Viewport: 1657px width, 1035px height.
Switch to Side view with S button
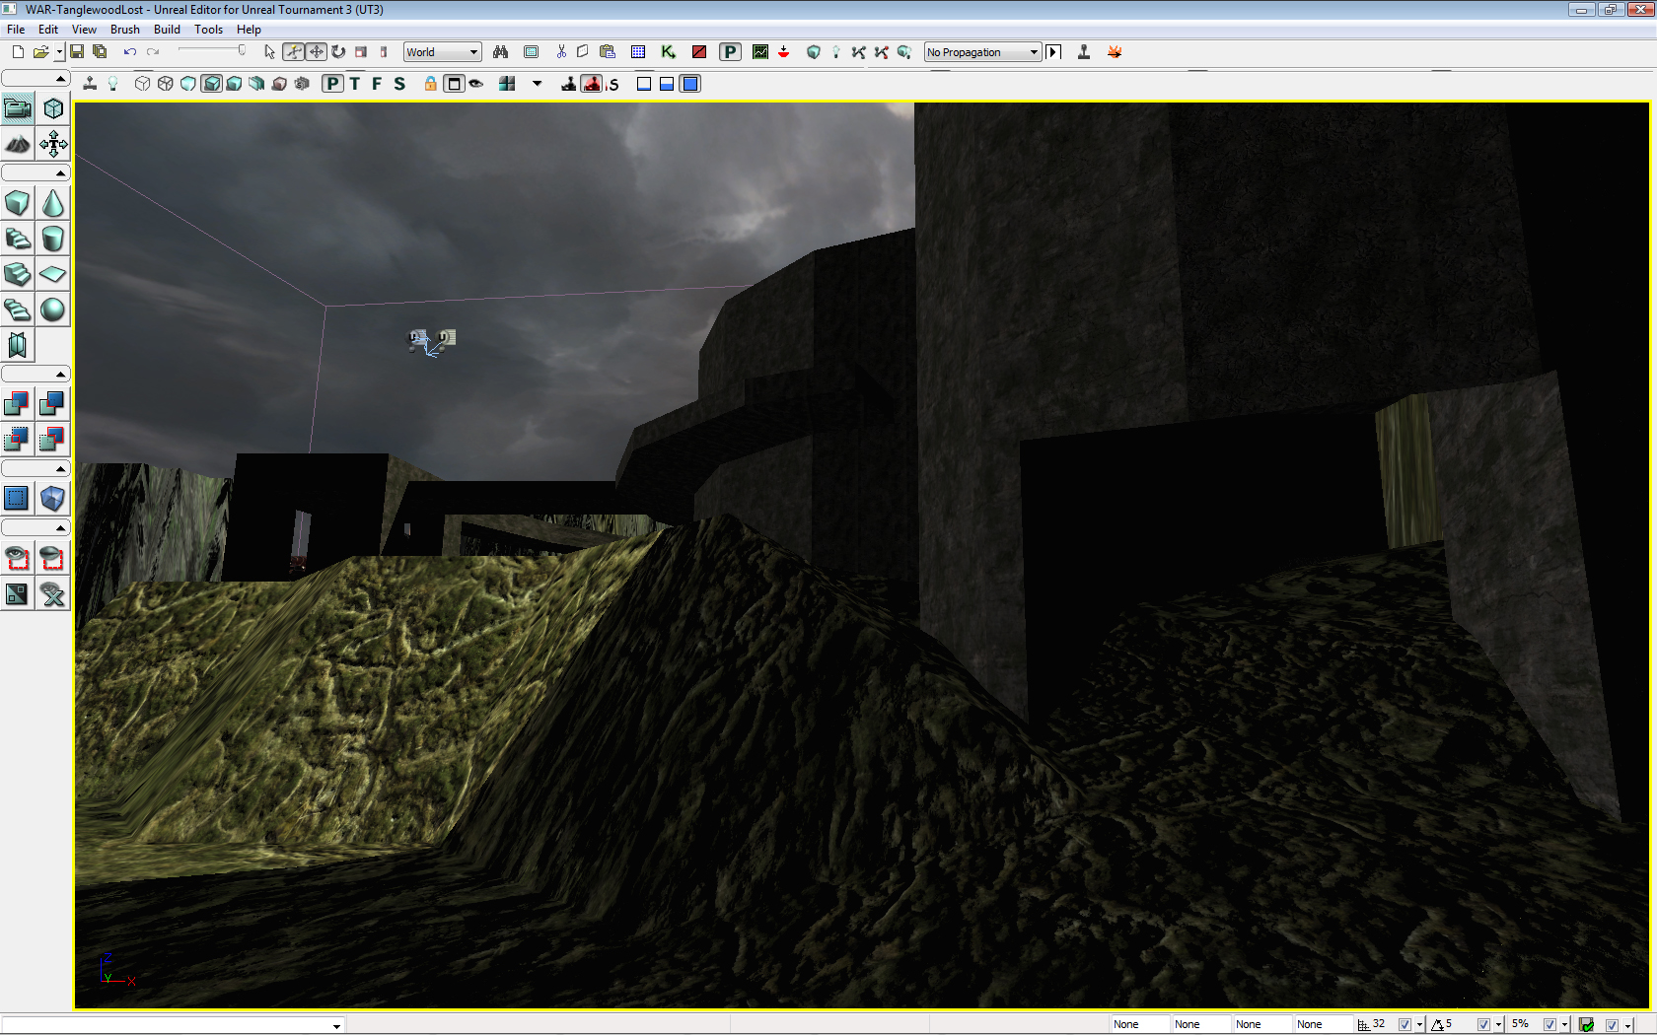tap(399, 84)
